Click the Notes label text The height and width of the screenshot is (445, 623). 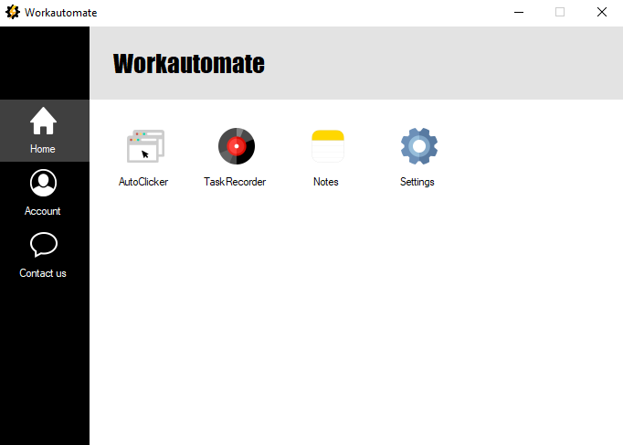tap(326, 182)
